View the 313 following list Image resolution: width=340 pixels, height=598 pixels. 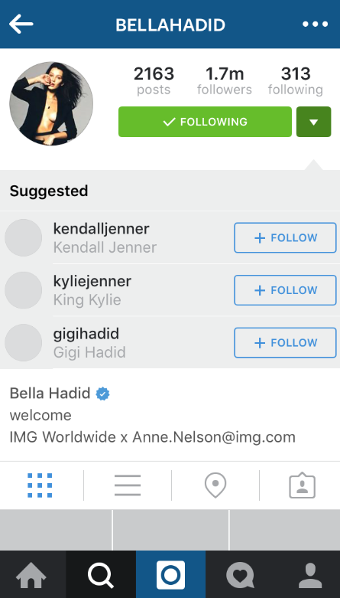click(x=296, y=80)
